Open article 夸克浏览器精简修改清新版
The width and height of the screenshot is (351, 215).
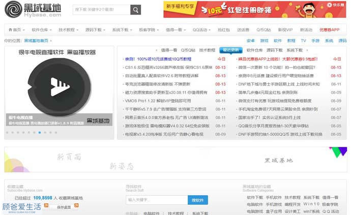point(158,84)
